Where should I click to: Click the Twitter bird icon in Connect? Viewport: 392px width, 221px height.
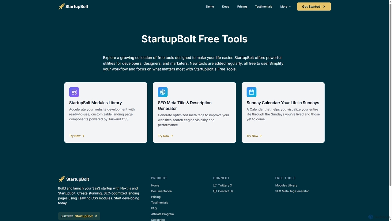[215, 185]
